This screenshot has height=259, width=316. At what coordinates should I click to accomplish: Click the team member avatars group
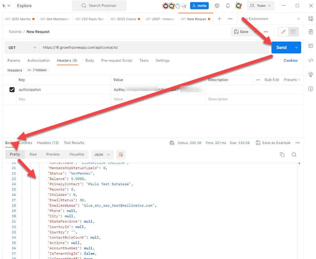click(175, 6)
